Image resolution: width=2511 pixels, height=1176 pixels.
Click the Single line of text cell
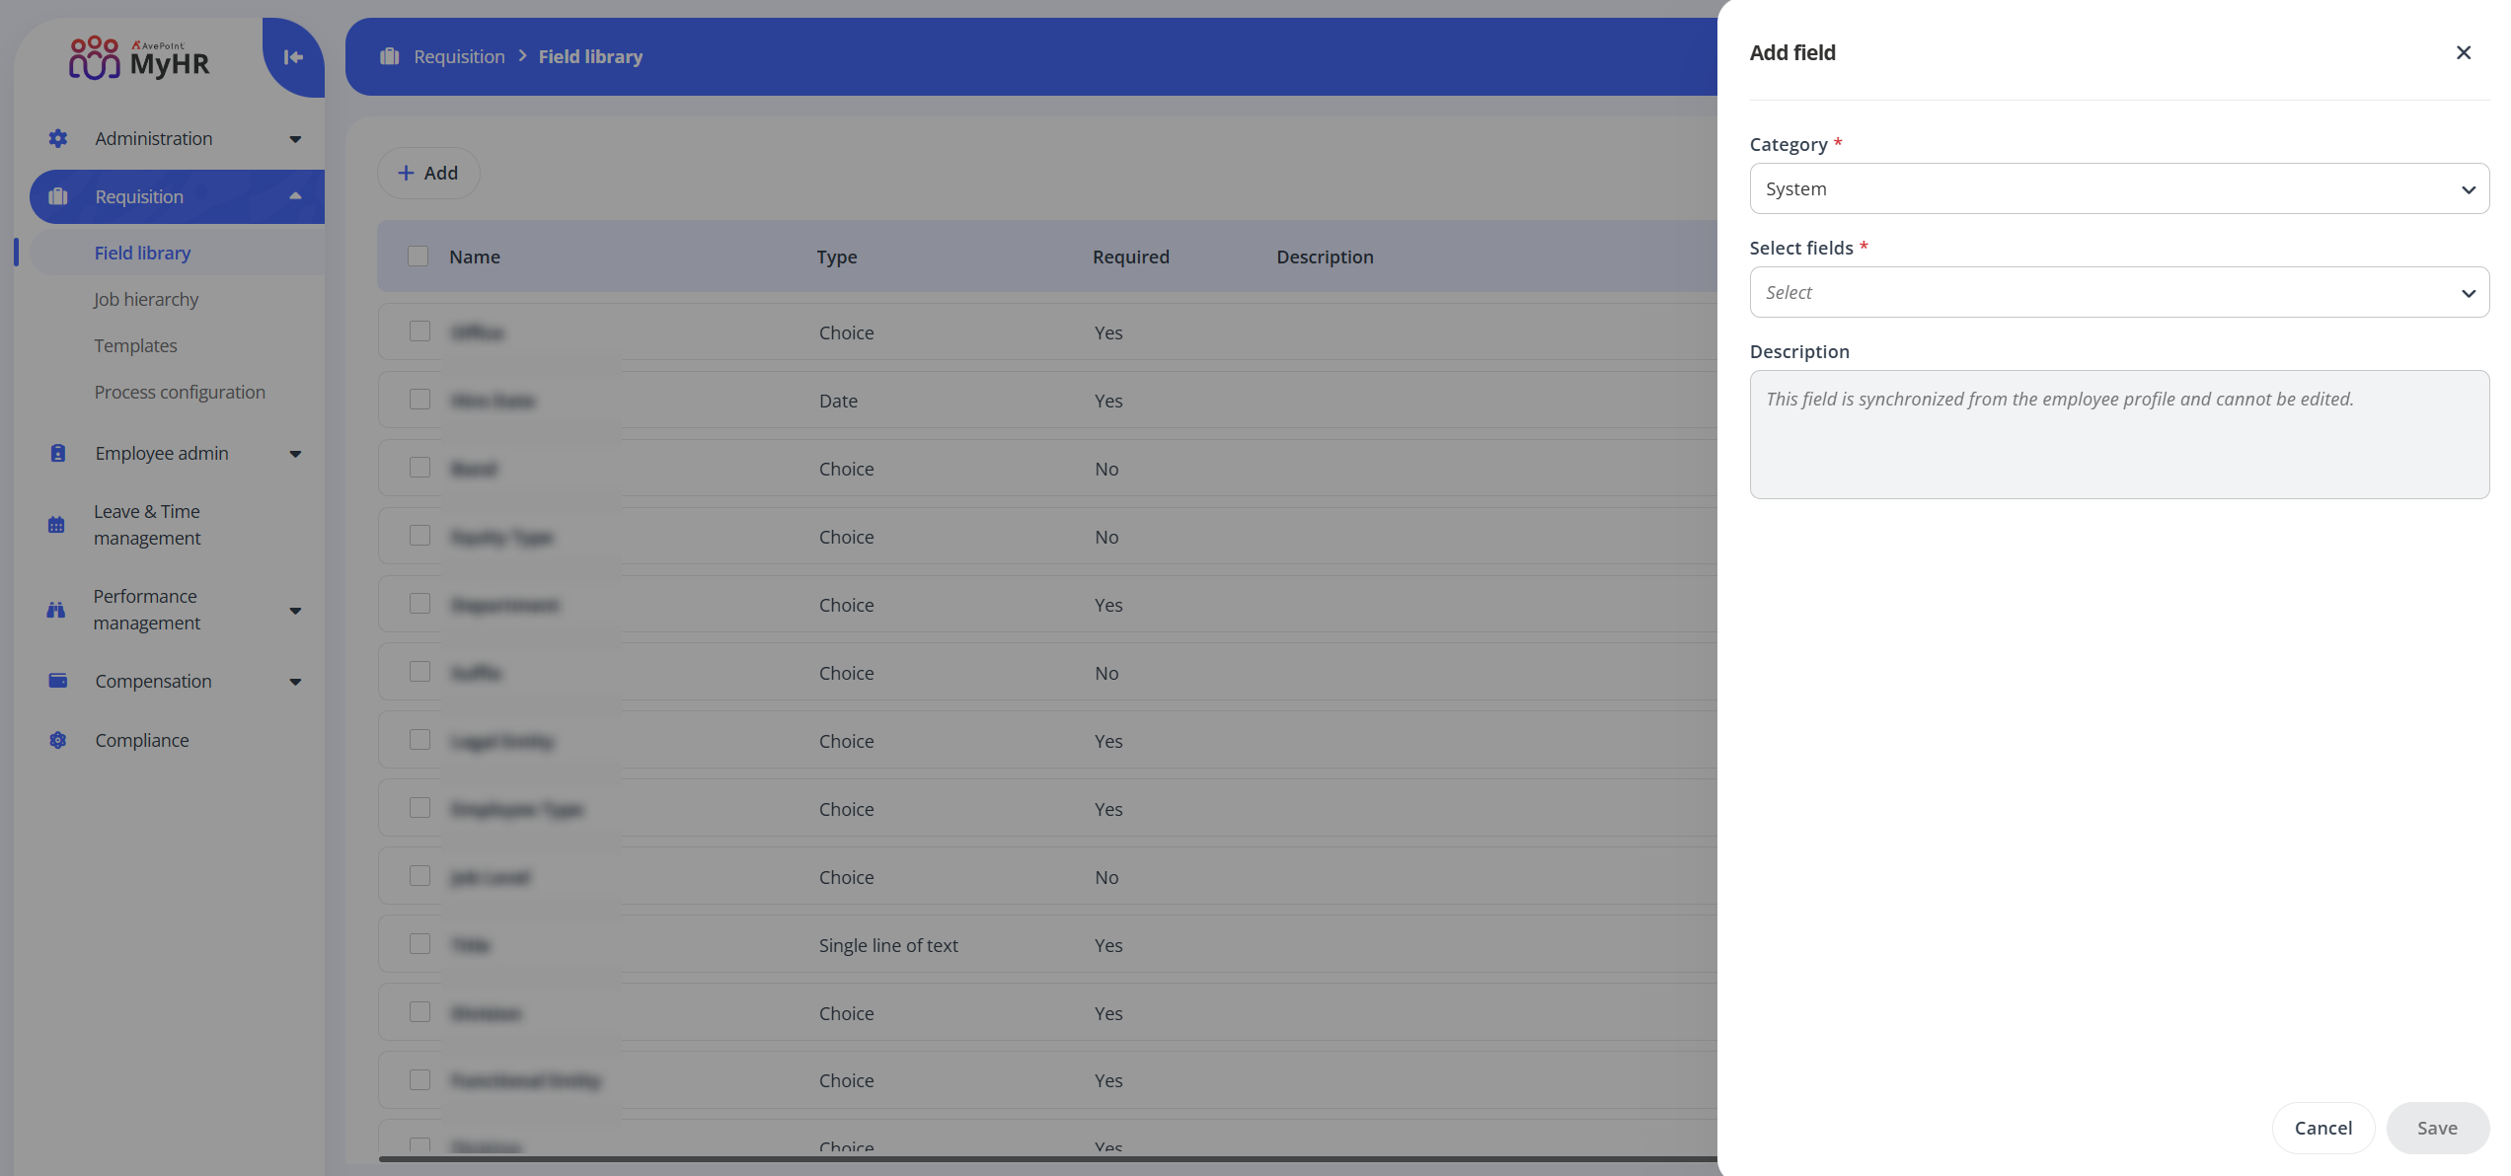[888, 945]
